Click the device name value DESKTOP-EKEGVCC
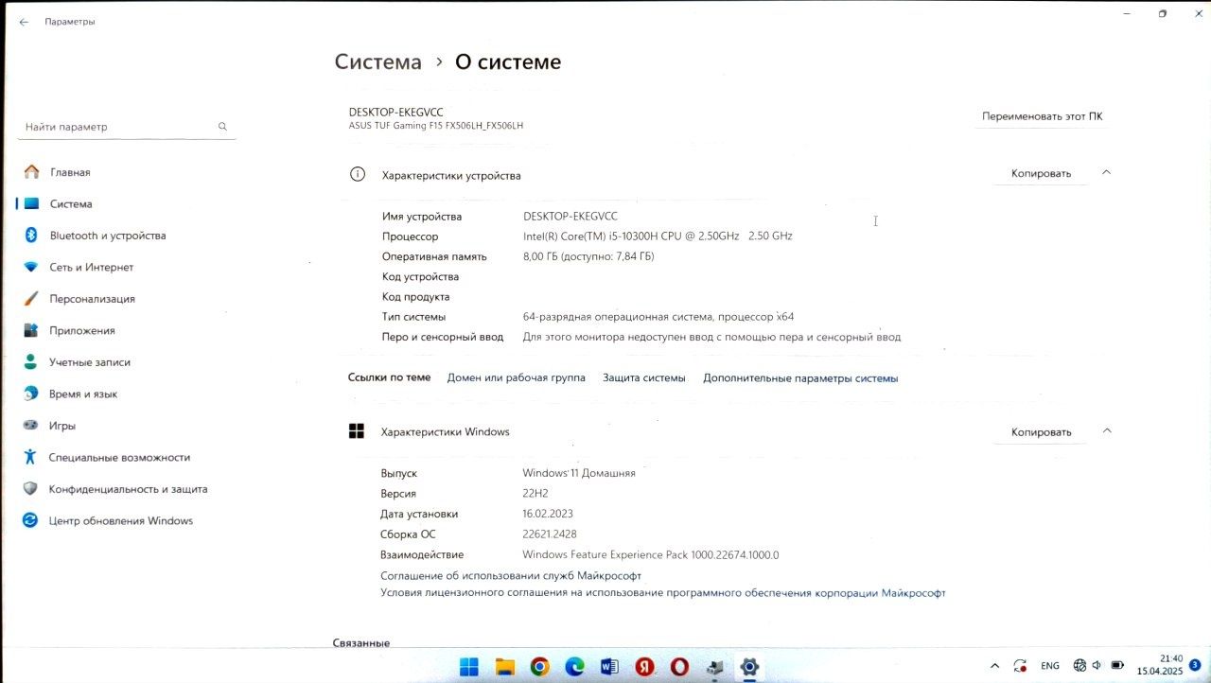This screenshot has height=683, width=1211. pos(570,217)
